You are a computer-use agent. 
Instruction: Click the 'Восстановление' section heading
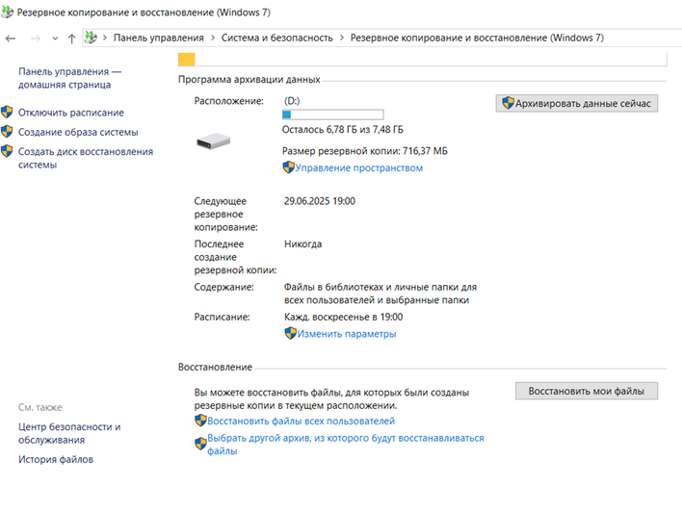click(216, 368)
